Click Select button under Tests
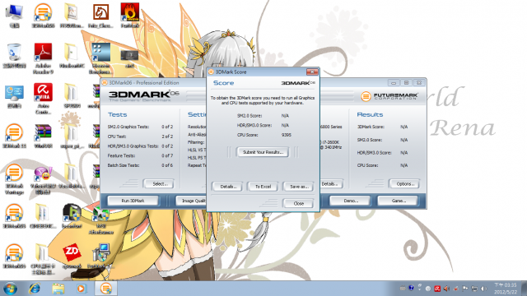This screenshot has width=527, height=296. tap(159, 183)
